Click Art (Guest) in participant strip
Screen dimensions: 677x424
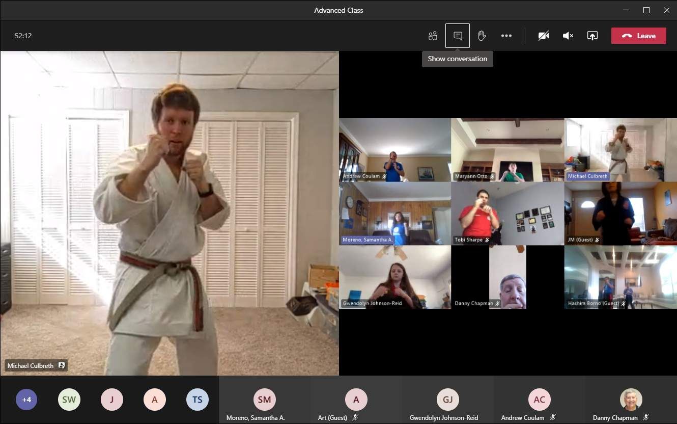356,401
